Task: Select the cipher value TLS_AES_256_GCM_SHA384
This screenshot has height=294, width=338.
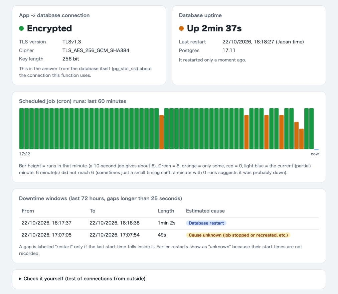Action: click(96, 50)
